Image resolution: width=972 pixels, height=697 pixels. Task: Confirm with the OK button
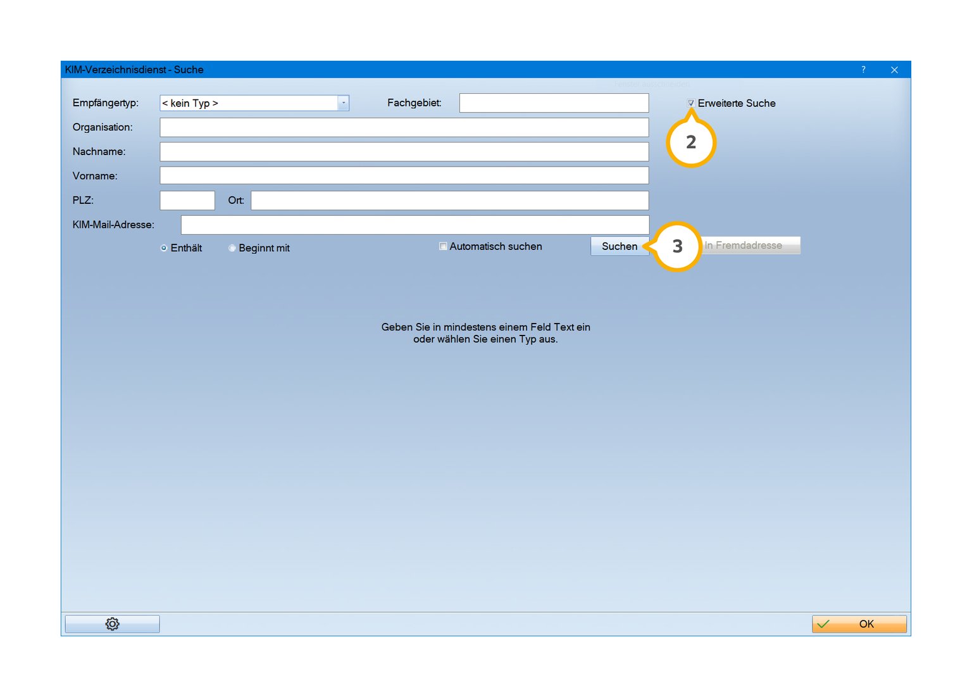859,624
